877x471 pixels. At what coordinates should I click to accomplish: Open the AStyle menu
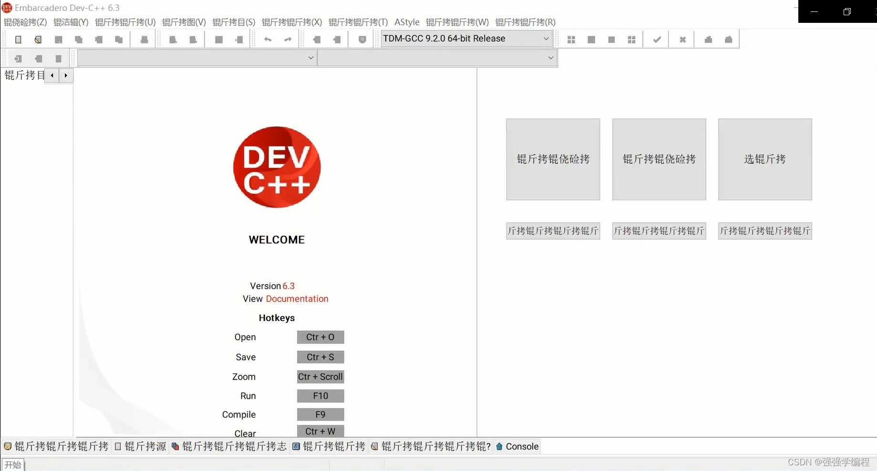pyautogui.click(x=407, y=22)
